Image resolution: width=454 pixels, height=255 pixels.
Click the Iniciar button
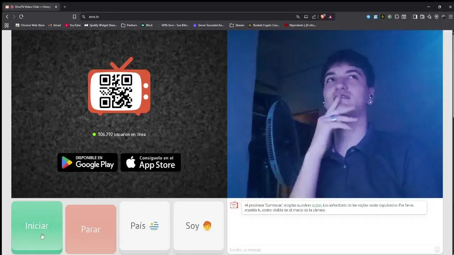pos(37,227)
